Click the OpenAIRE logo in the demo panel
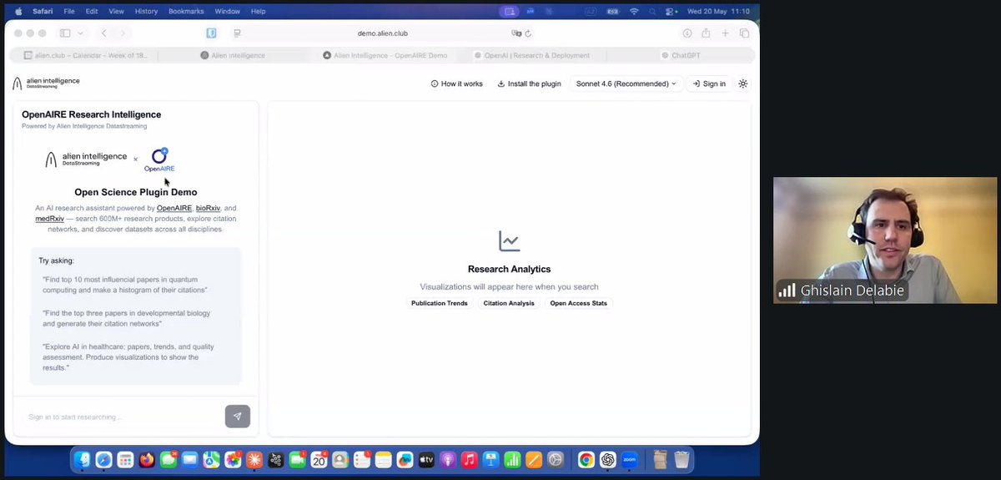The width and height of the screenshot is (1001, 480). tap(159, 159)
